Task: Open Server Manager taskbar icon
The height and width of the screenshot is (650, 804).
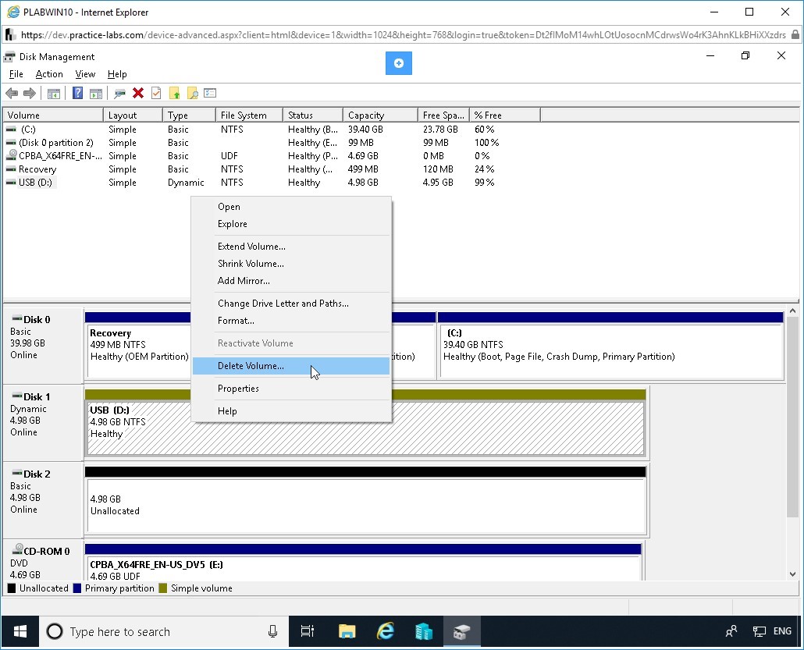Action: point(424,631)
